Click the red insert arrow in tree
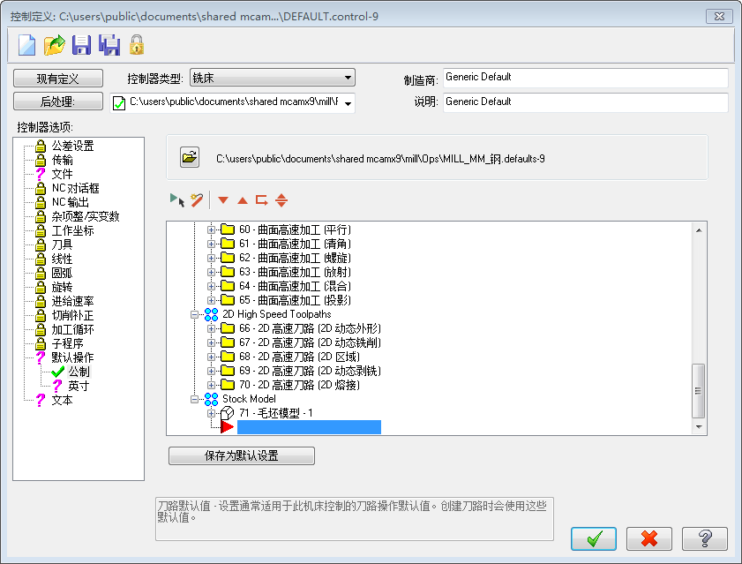742x564 pixels. 227,427
